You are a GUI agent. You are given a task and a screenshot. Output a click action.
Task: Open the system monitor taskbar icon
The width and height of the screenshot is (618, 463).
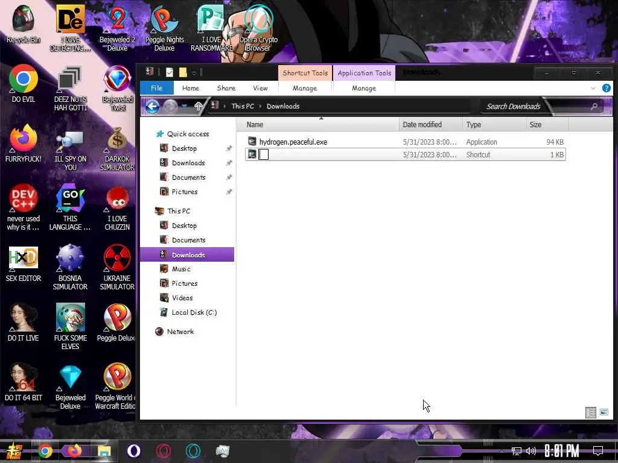(x=222, y=451)
